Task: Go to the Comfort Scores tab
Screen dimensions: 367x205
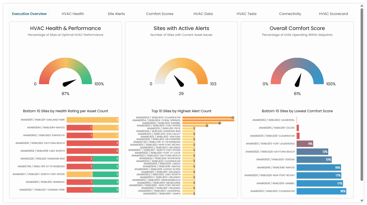Action: [160, 14]
